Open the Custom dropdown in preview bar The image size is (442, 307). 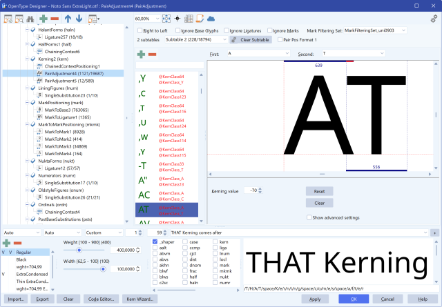[104, 232]
